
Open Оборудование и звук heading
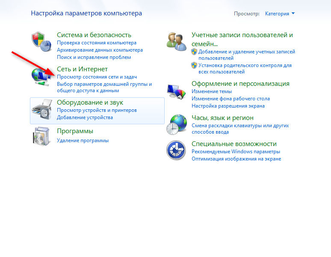90,102
